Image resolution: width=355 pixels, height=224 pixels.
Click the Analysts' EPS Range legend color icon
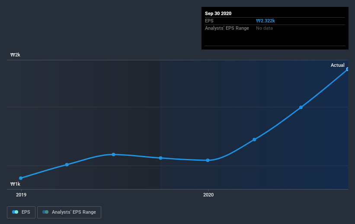coord(45,212)
